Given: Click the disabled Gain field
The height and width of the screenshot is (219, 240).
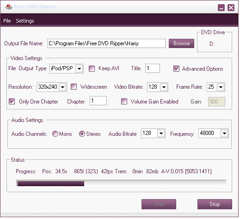Looking at the screenshot, I should (x=216, y=102).
